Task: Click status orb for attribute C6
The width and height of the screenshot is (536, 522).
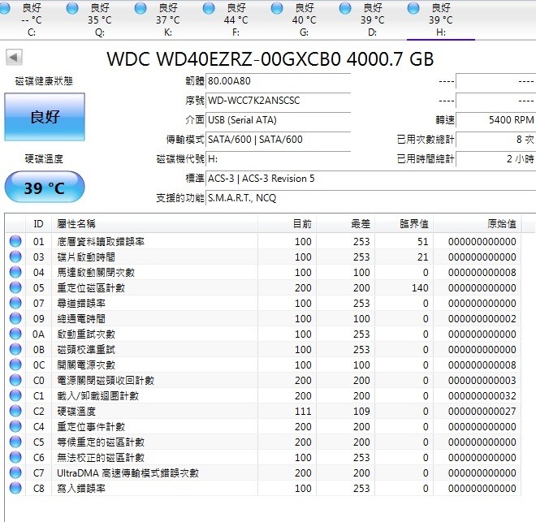Action: [x=15, y=457]
